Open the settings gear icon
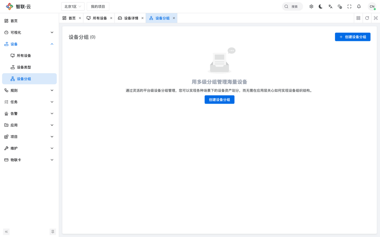The width and height of the screenshot is (380, 237). click(x=311, y=7)
